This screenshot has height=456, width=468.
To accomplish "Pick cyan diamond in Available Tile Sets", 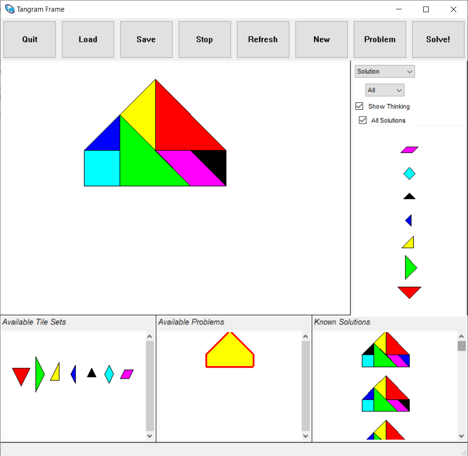I will 109,374.
